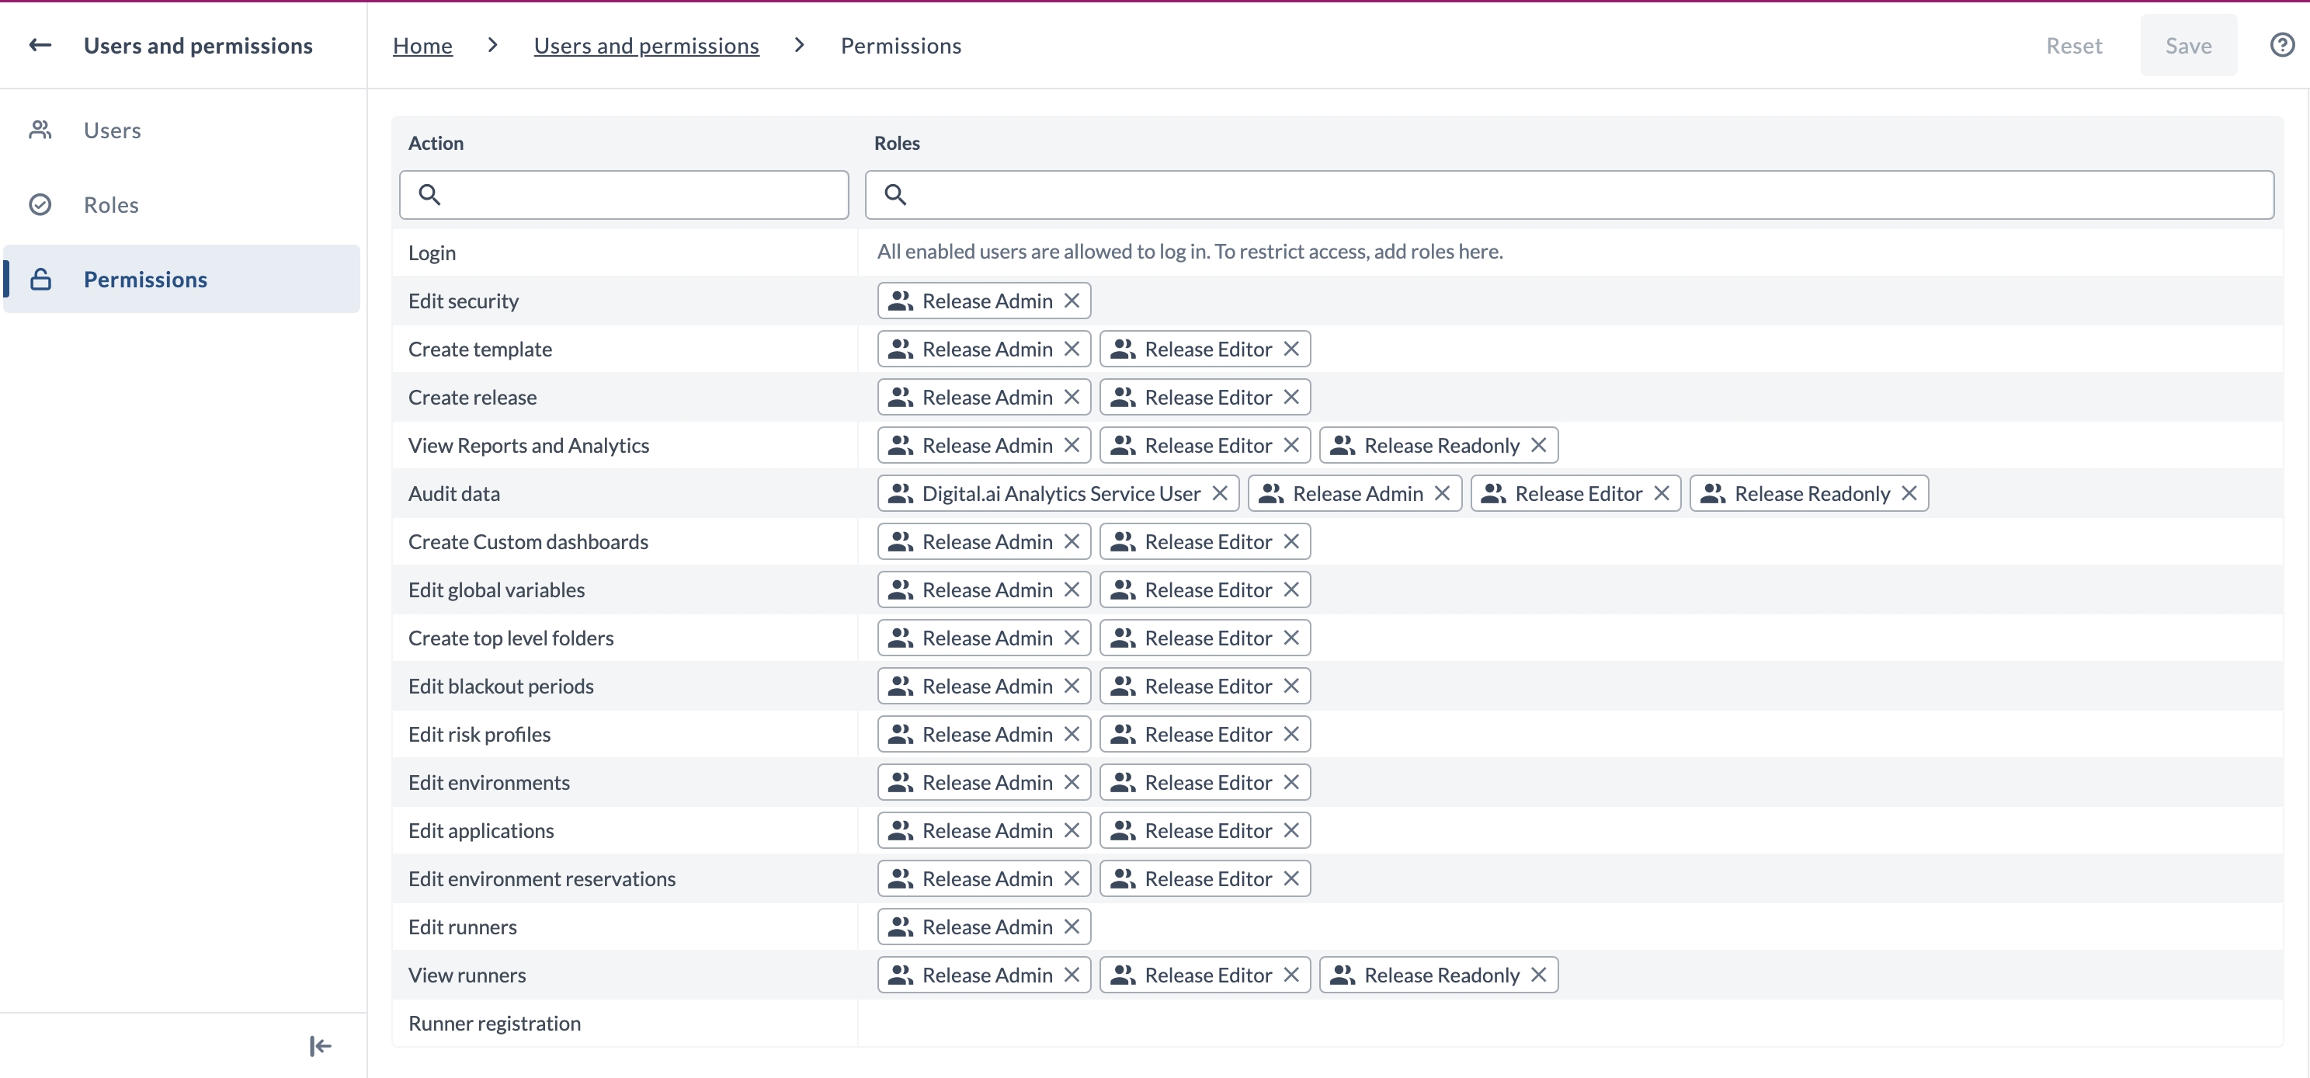This screenshot has height=1078, width=2310.
Task: Remove Release Readonly from View Reports and Analytics
Action: [x=1539, y=444]
